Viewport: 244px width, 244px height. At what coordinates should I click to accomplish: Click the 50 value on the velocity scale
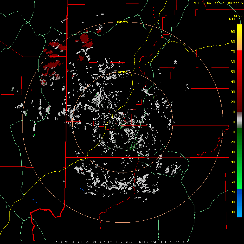(x=233, y=72)
